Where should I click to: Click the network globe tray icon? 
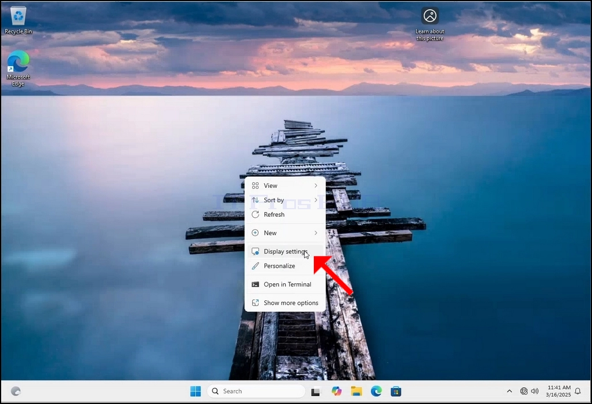[523, 391]
